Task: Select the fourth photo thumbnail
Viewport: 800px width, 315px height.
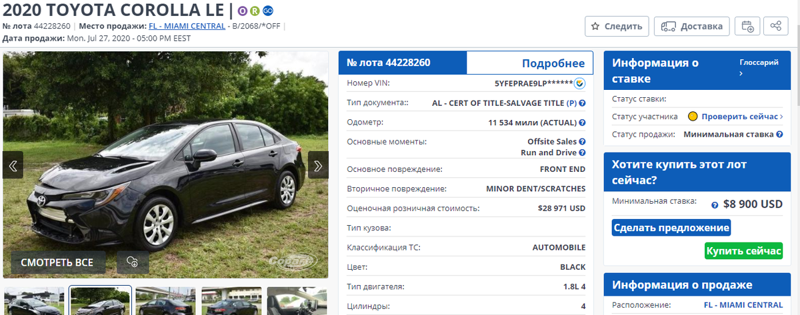Action: pyautogui.click(x=231, y=301)
